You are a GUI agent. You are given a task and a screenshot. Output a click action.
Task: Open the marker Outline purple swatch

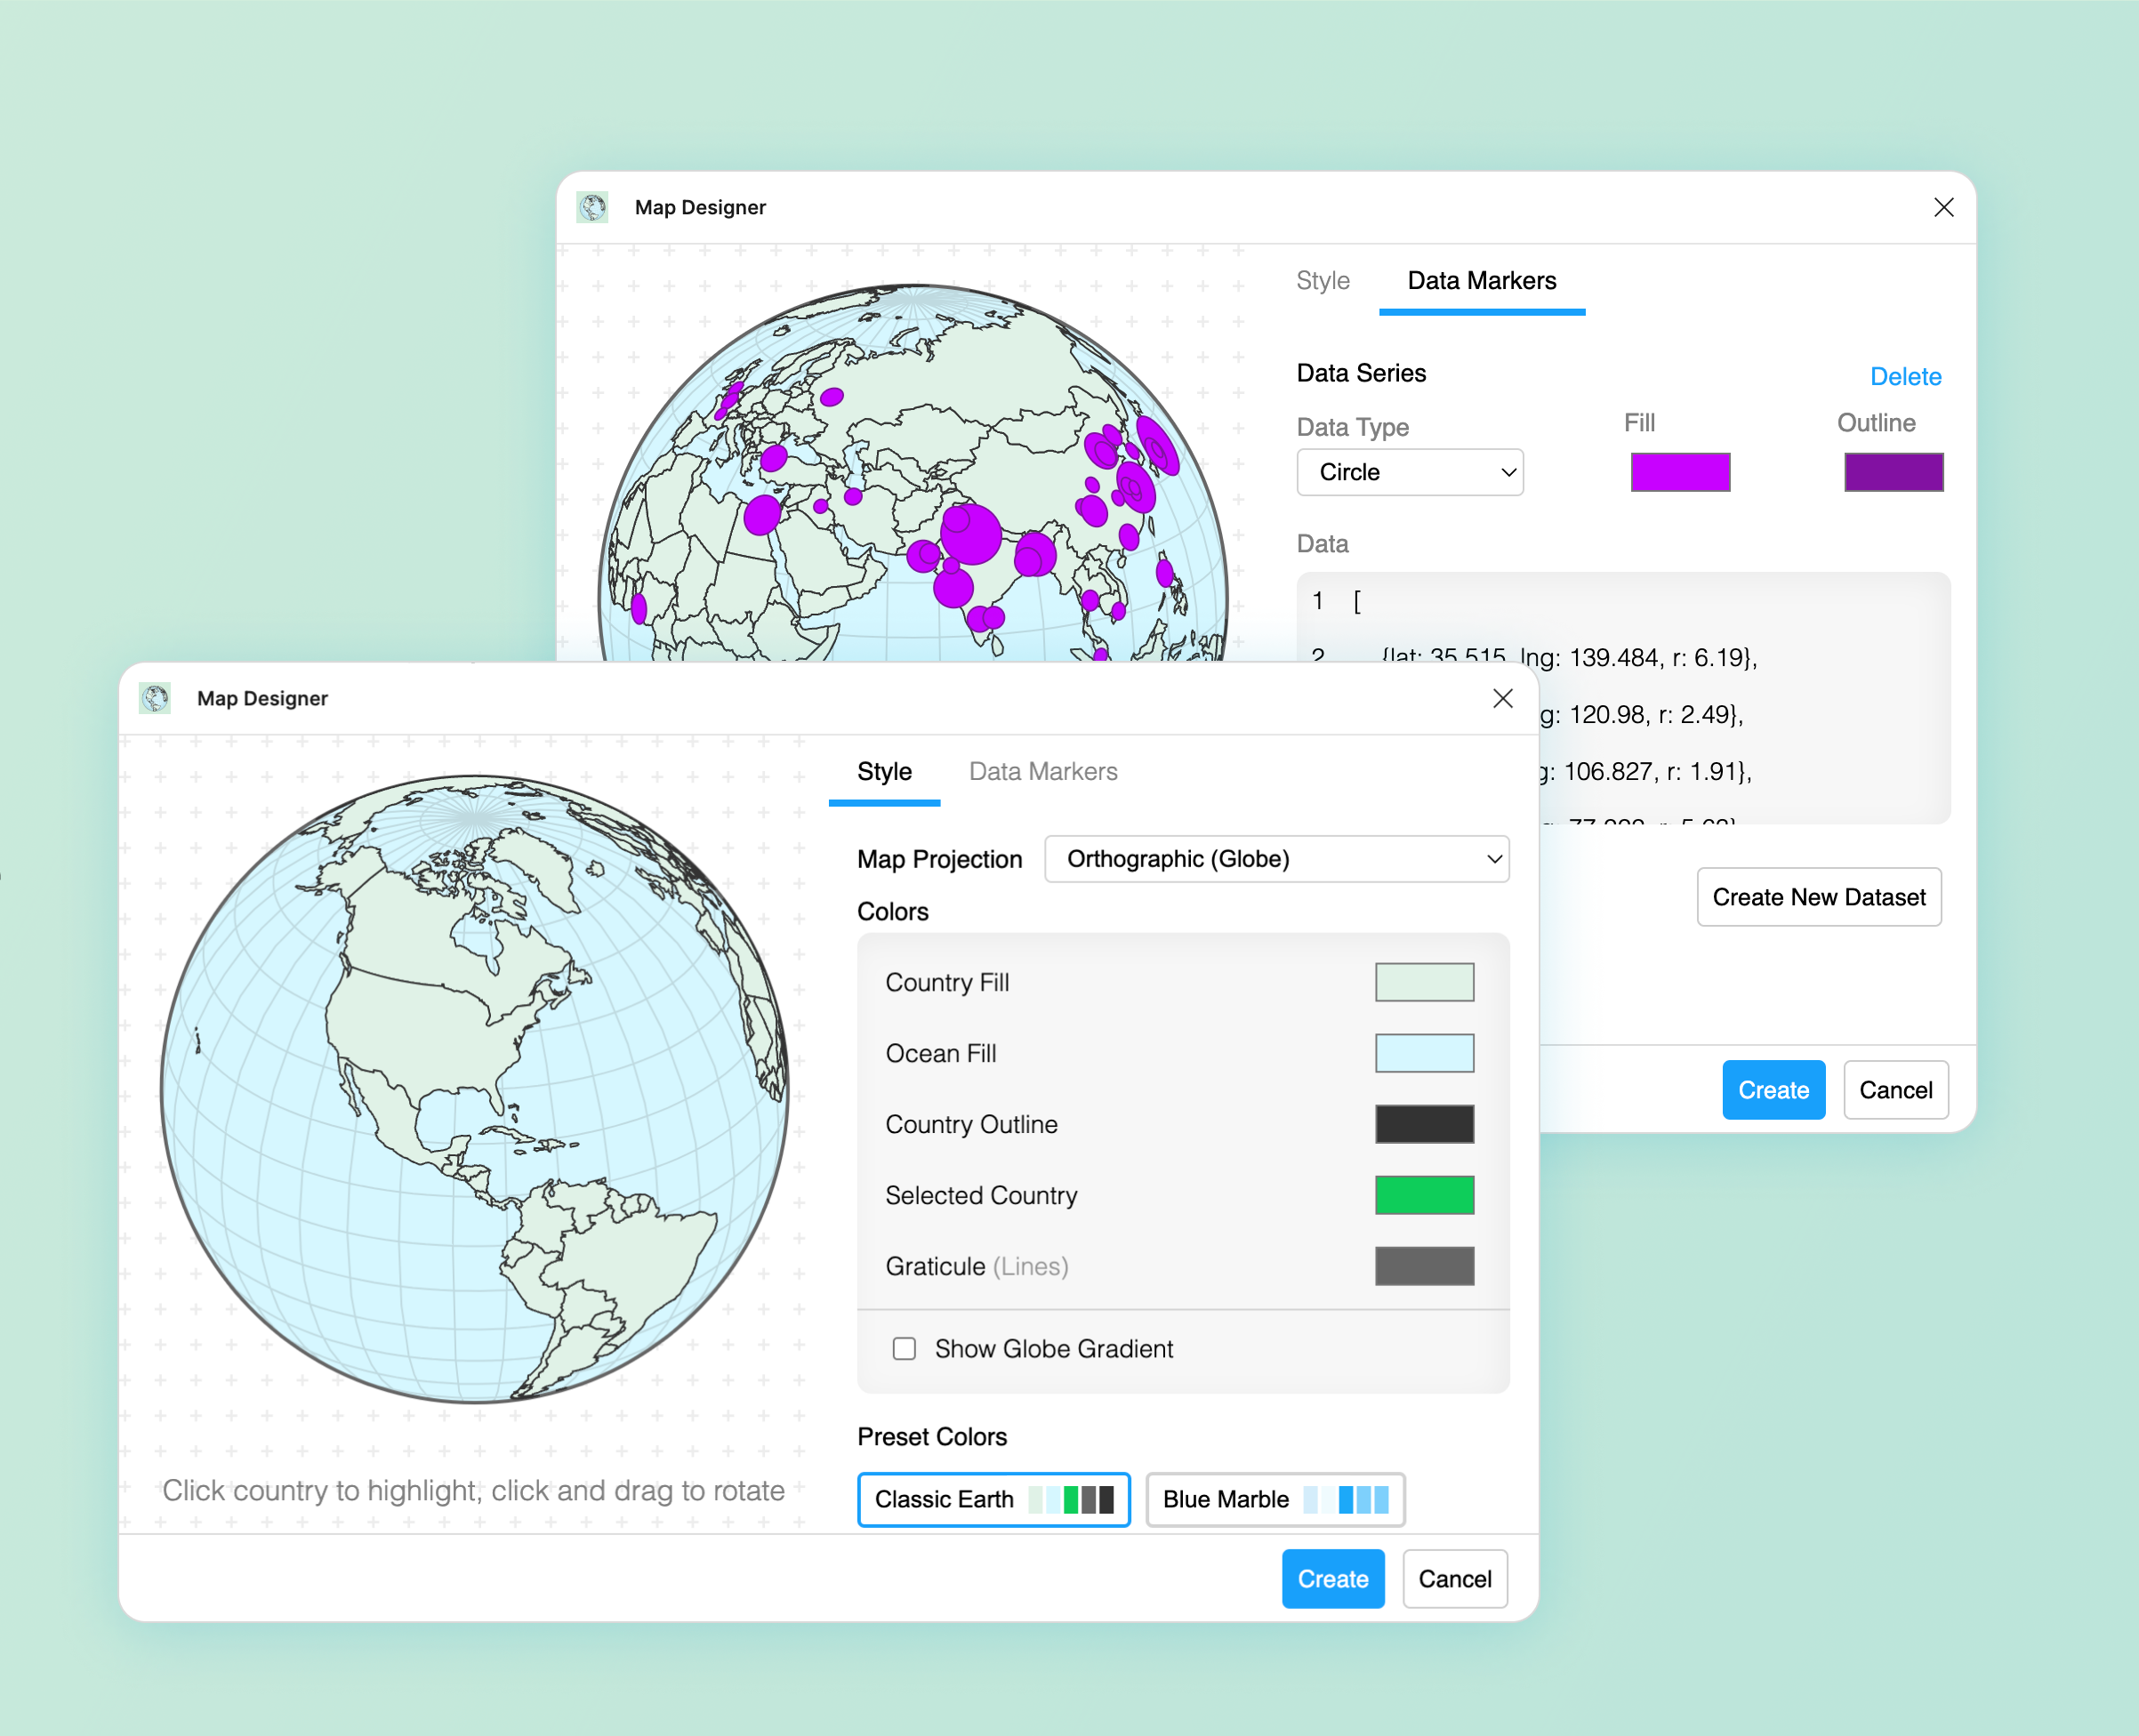pyautogui.click(x=1893, y=472)
